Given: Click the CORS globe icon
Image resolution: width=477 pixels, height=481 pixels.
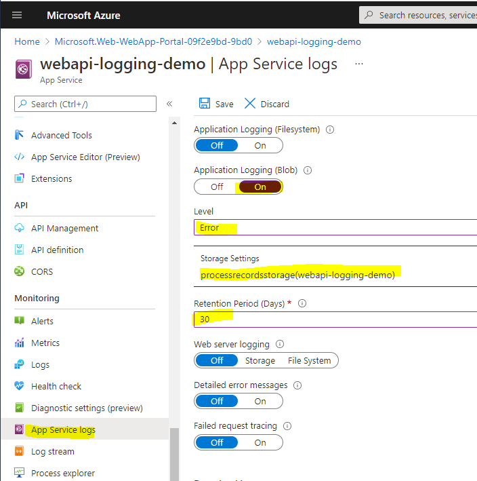Looking at the screenshot, I should pos(19,271).
